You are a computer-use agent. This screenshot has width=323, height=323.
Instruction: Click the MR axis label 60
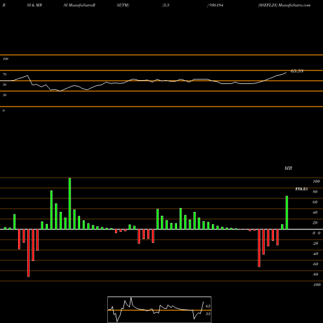(315, 202)
